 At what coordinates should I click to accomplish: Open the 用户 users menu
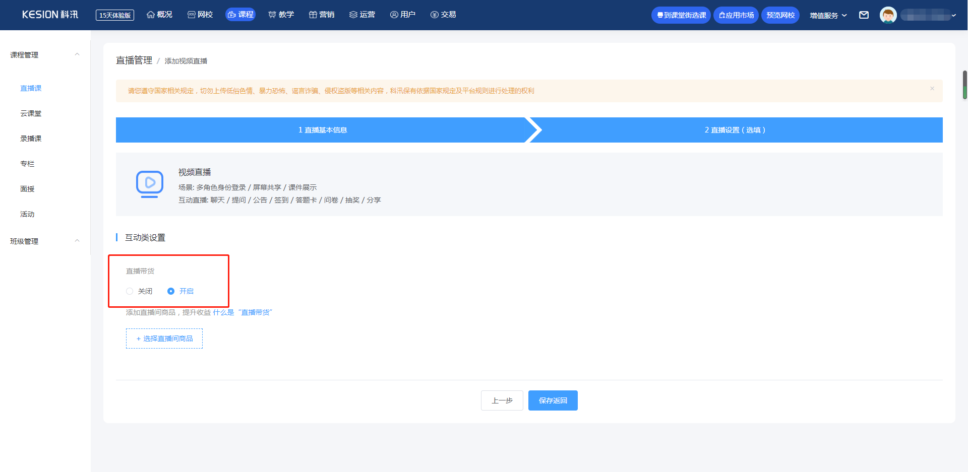coord(403,15)
